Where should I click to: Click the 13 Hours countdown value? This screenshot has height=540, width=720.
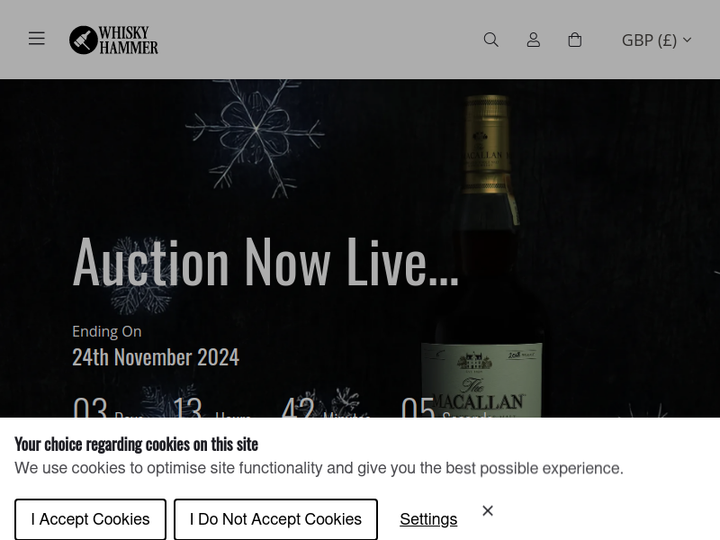click(x=188, y=408)
